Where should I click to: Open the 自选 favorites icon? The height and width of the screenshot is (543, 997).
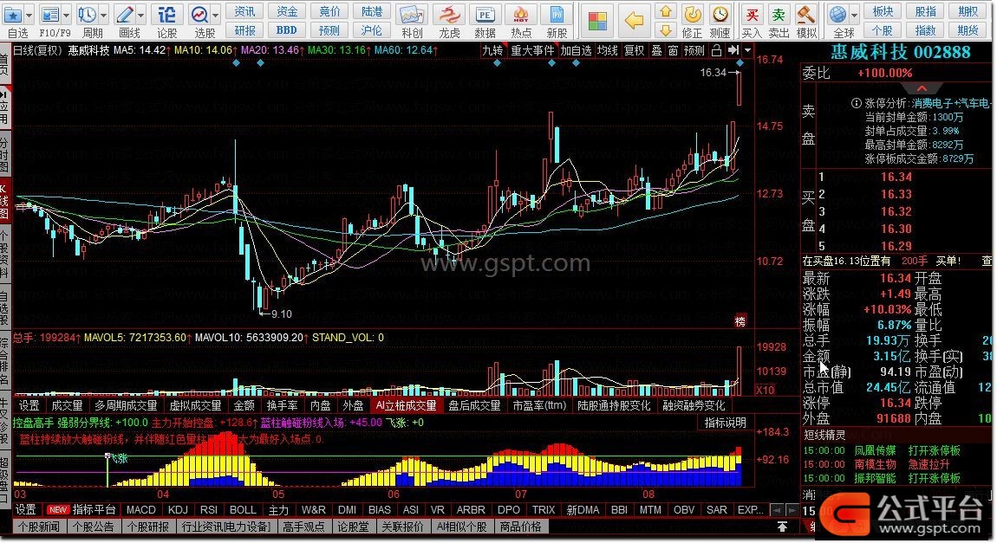click(13, 14)
